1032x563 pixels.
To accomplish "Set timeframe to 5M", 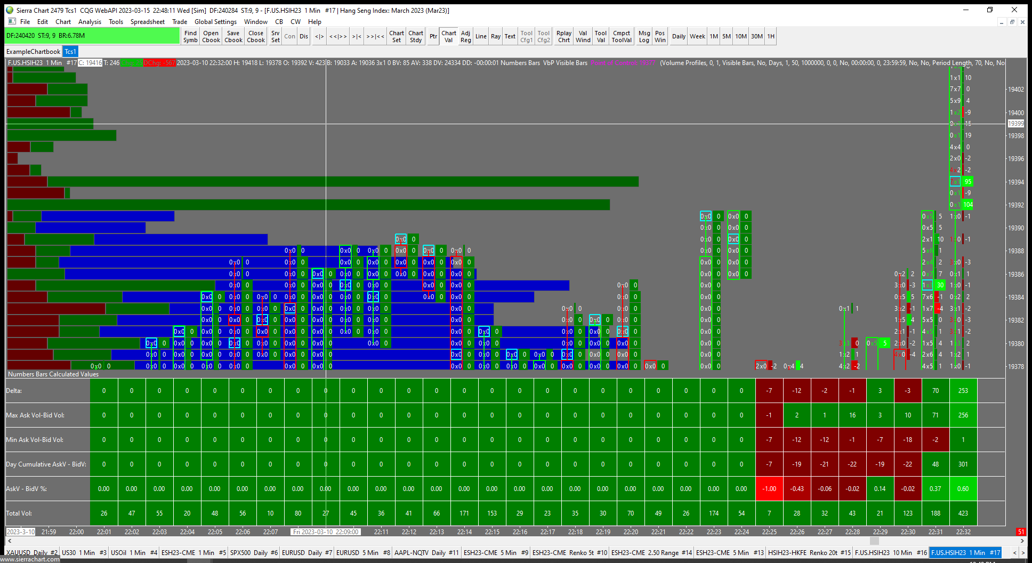I will pyautogui.click(x=727, y=36).
